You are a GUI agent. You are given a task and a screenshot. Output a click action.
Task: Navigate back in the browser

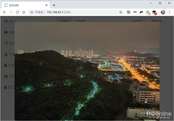tap(5, 12)
